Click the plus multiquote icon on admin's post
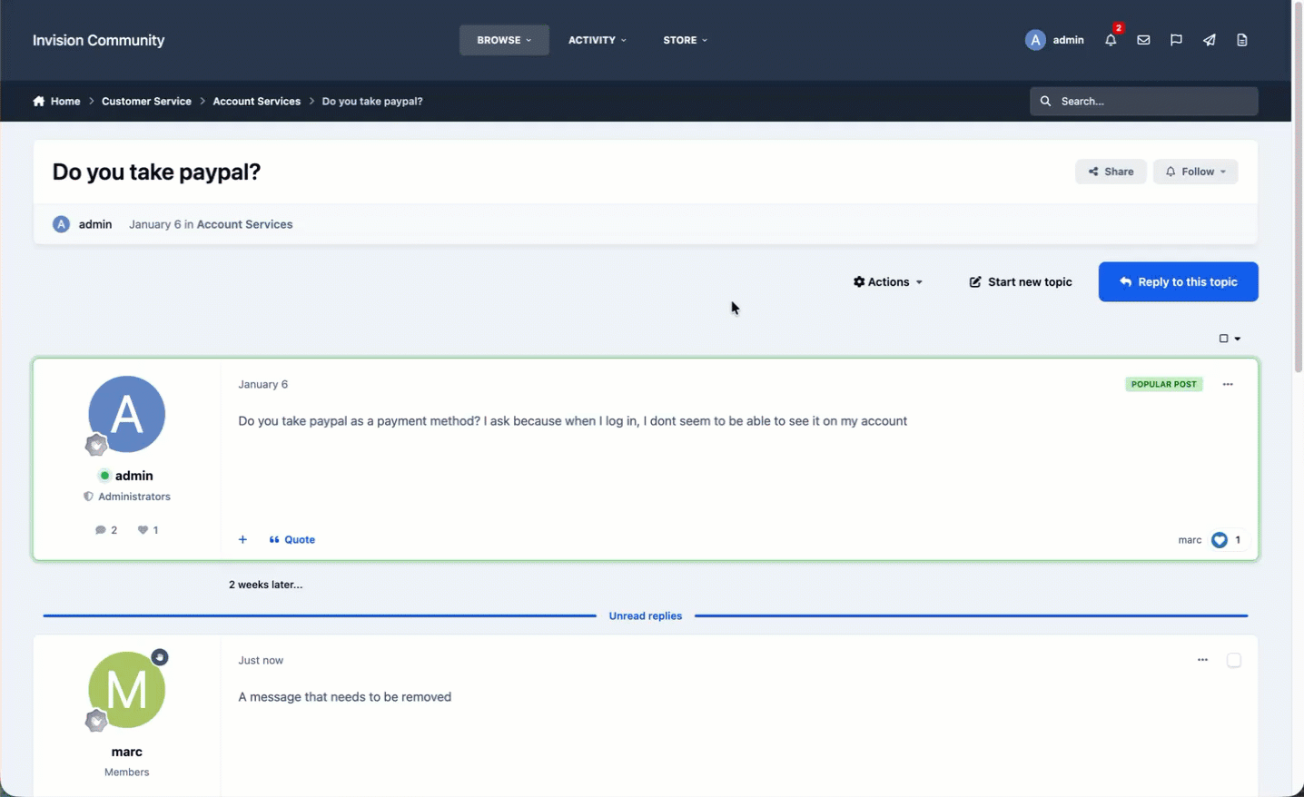 (242, 539)
